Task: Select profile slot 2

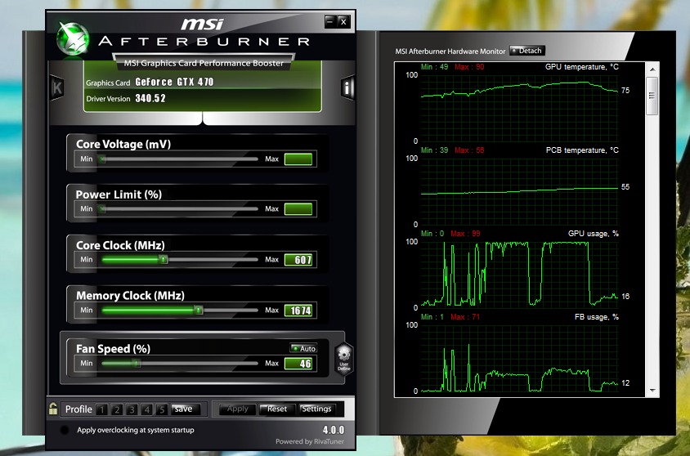Action: [x=117, y=409]
